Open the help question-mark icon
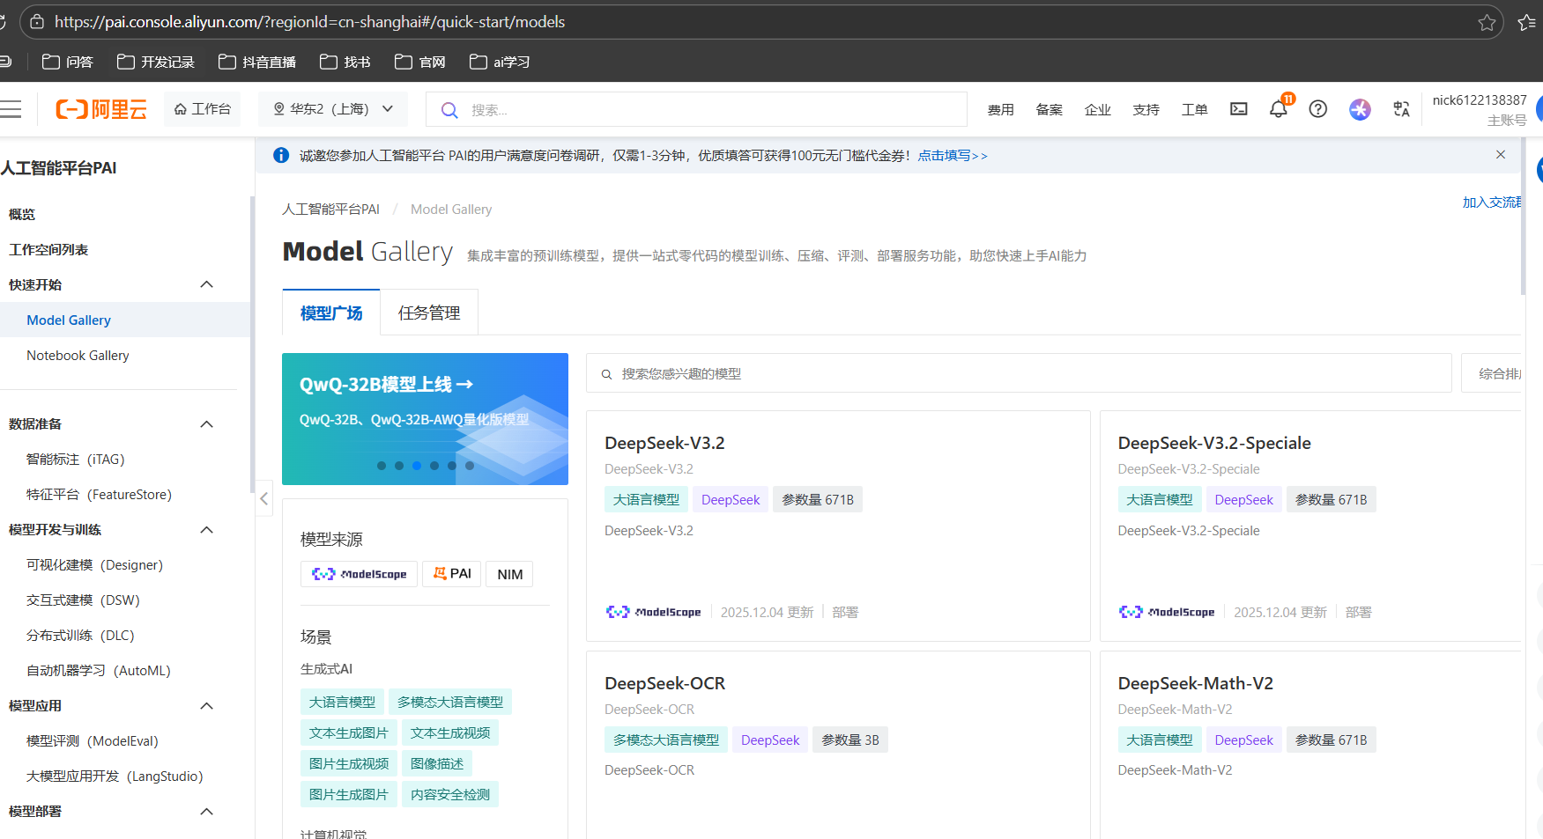 tap(1318, 109)
